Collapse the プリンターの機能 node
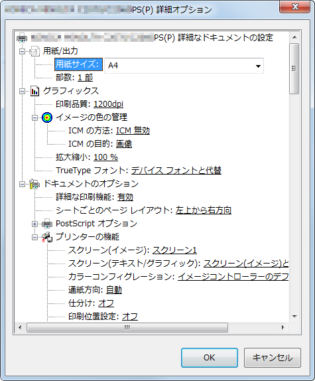This screenshot has width=315, height=381. tap(34, 237)
